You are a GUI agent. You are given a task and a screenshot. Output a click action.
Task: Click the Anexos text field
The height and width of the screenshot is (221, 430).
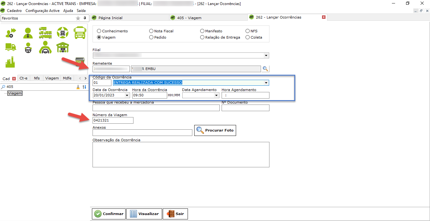tap(142, 133)
